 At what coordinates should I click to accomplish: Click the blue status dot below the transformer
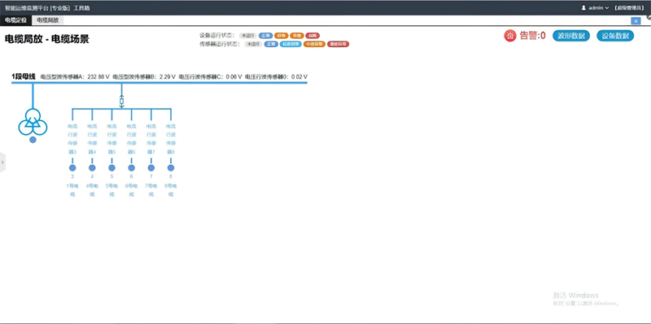tap(33, 140)
